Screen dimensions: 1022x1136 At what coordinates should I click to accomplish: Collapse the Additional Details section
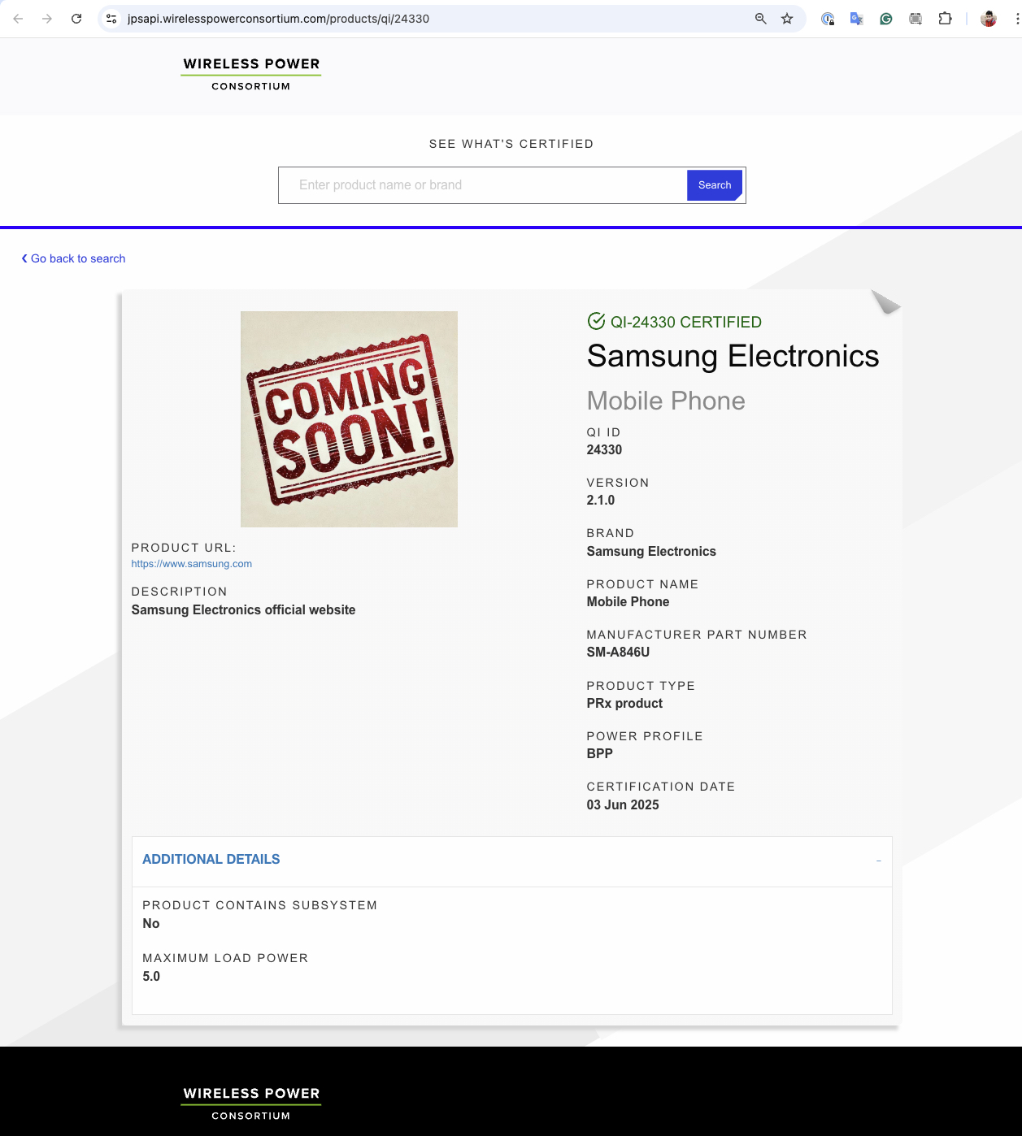coord(878,861)
